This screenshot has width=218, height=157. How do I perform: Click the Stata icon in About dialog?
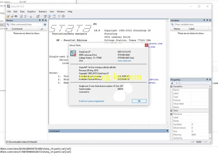coord(73,53)
